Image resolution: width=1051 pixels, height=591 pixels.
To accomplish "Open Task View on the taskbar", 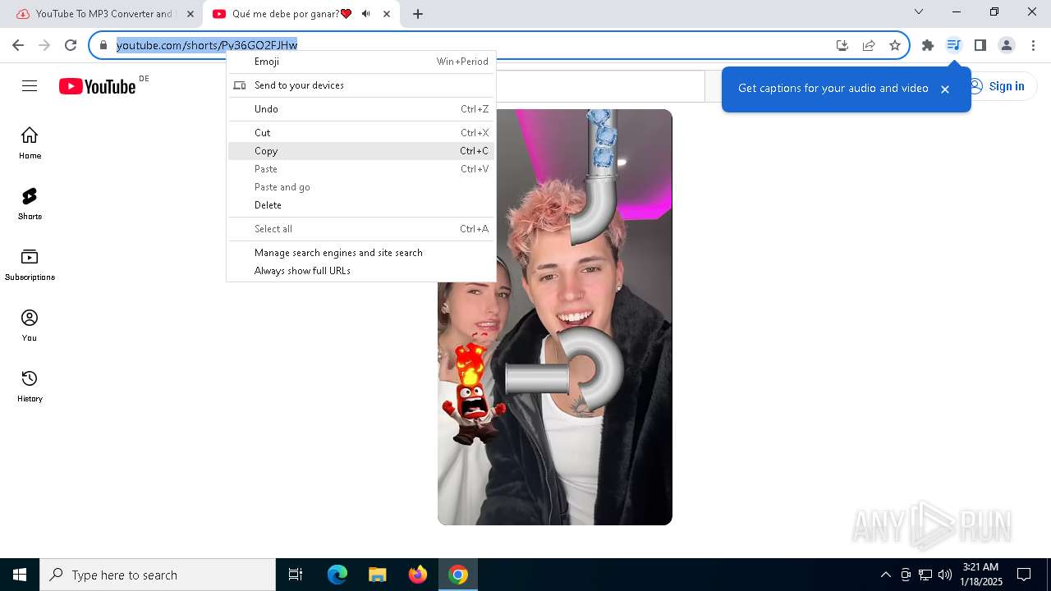I will click(296, 575).
